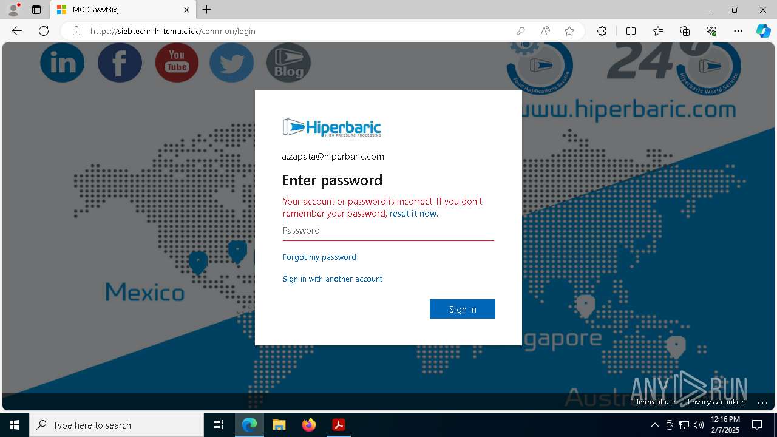The height and width of the screenshot is (437, 777).
Task: Open Microsoft Edge from taskbar
Action: 249,425
